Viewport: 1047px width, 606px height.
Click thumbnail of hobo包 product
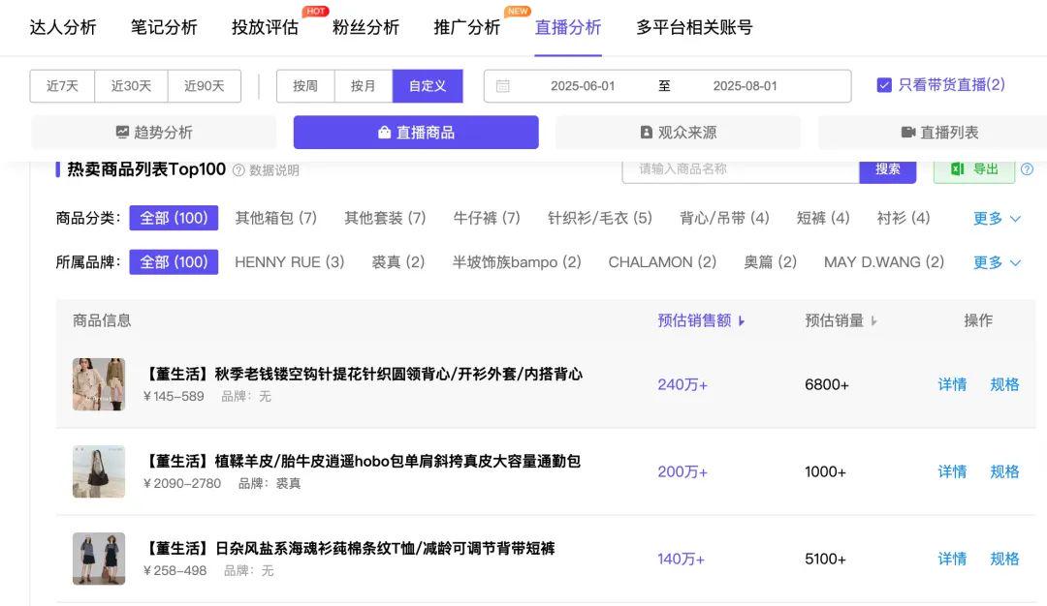[99, 471]
